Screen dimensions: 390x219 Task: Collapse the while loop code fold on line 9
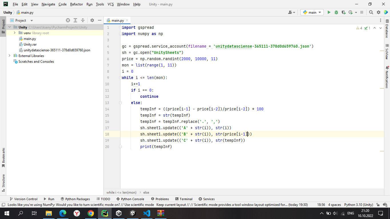coord(120,78)
